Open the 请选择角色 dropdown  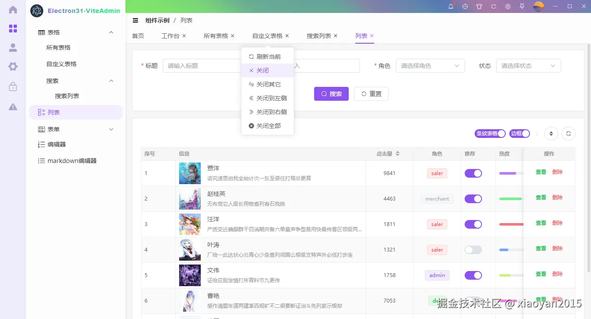pos(430,66)
